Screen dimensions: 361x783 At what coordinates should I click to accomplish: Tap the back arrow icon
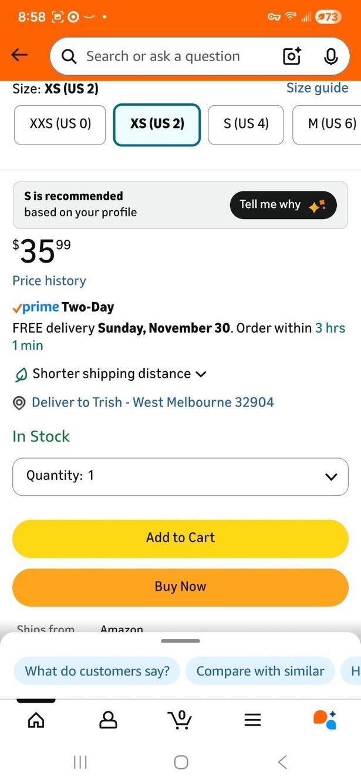(19, 55)
